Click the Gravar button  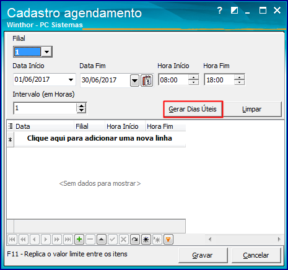point(203,255)
